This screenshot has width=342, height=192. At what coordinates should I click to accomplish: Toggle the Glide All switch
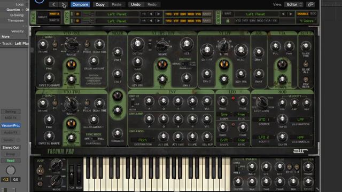coord(306,64)
